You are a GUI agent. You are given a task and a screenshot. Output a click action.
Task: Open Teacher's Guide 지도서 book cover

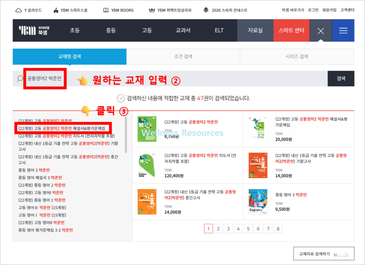pos(147,165)
